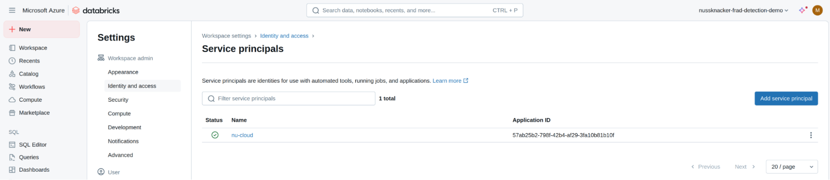Image resolution: width=830 pixels, height=180 pixels.
Task: Open the workspace switcher nussknacker-frad-detection-demo
Action: click(x=743, y=10)
